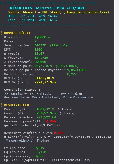Click the diameter value '1,8000 m'
The width and height of the screenshot is (119, 164).
click(42, 37)
